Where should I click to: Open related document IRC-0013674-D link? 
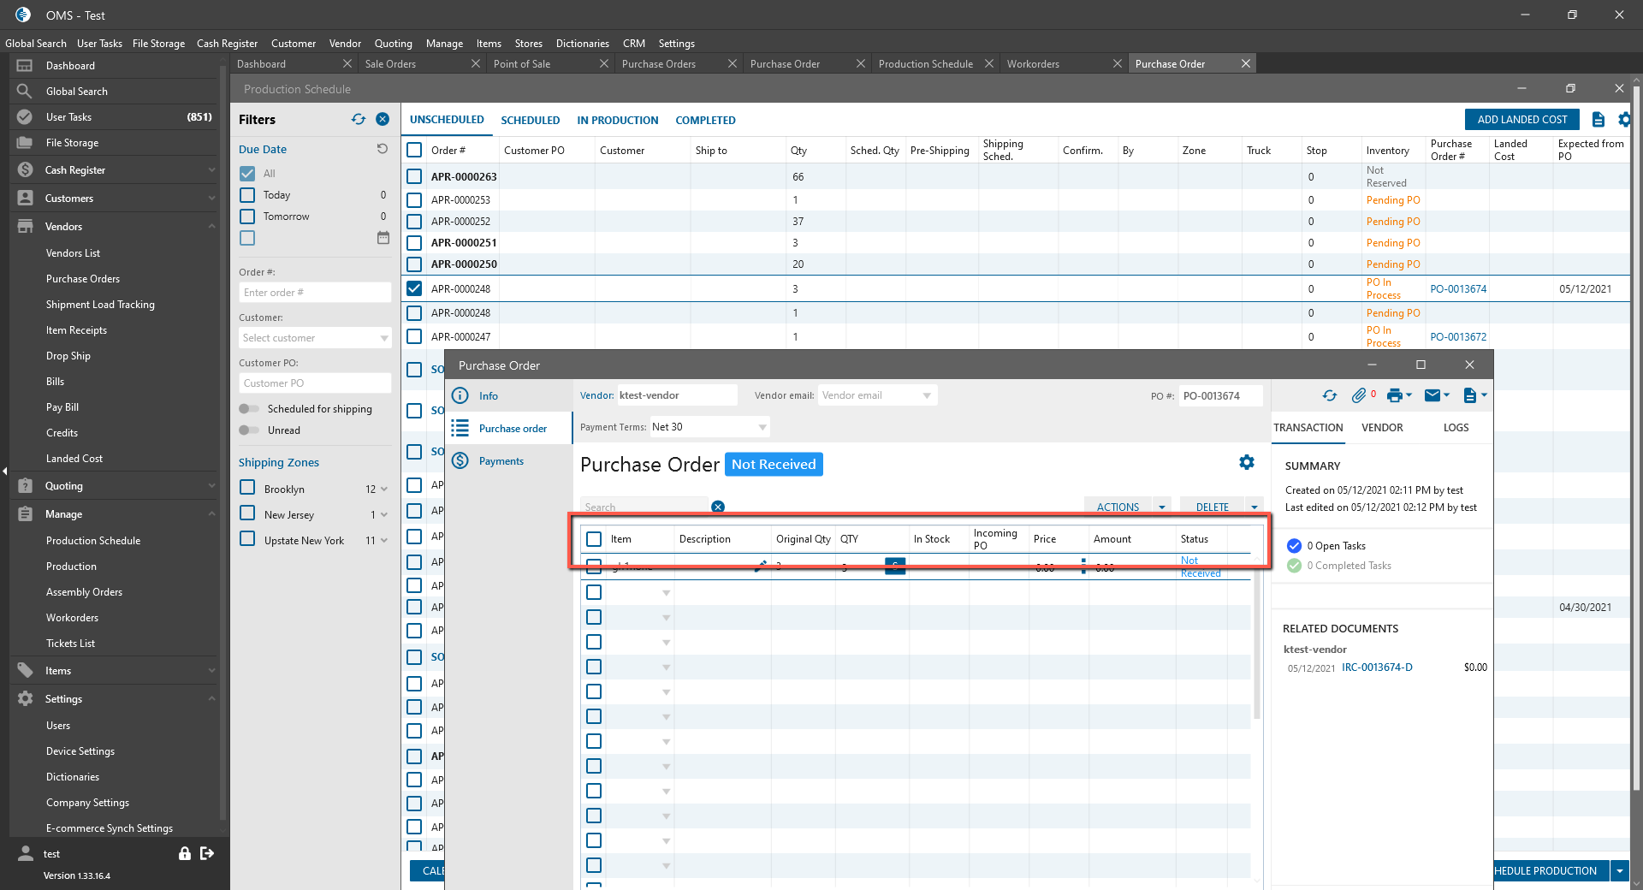[x=1376, y=667]
